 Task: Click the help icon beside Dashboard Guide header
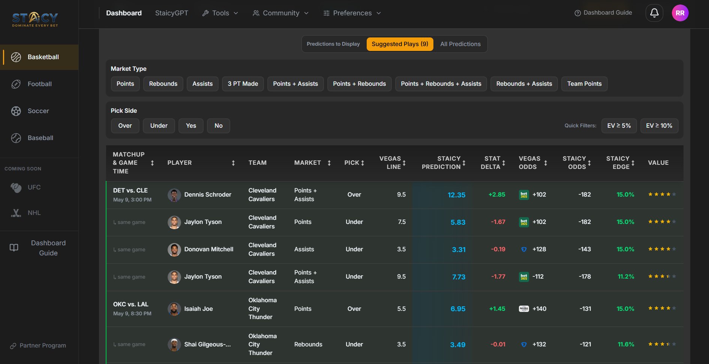click(x=578, y=13)
